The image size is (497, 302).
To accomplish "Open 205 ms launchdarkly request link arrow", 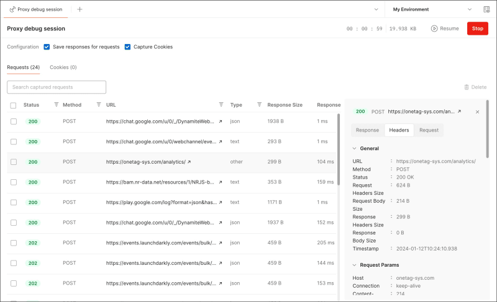I will pos(221,243).
